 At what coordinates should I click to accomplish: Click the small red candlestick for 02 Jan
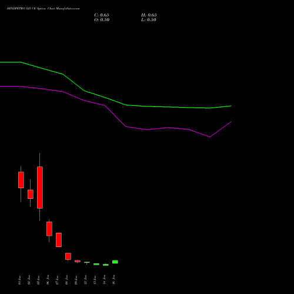(x=31, y=194)
